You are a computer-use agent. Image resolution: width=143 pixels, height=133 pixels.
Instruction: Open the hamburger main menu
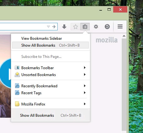(120, 27)
